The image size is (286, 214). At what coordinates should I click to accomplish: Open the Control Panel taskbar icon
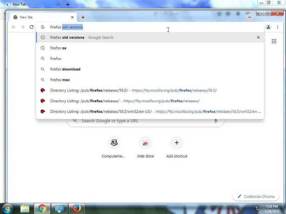coord(59,208)
